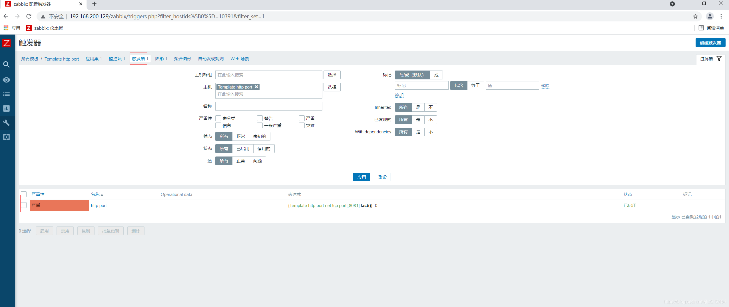729x307 pixels.
Task: Apply the filter with 应用
Action: 362,177
